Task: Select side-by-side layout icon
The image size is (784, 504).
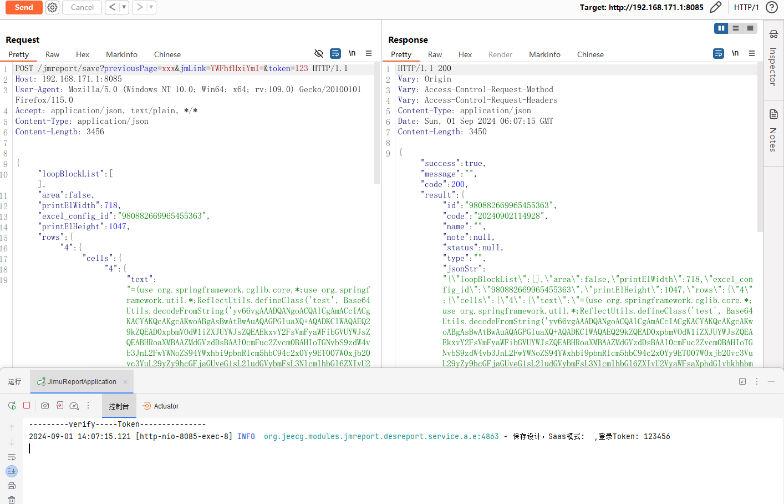Action: pyautogui.click(x=721, y=28)
